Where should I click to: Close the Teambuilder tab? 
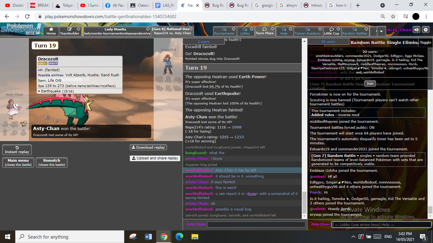[78, 29]
